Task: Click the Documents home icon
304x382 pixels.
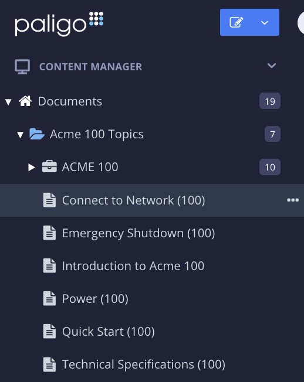Action: tap(25, 101)
